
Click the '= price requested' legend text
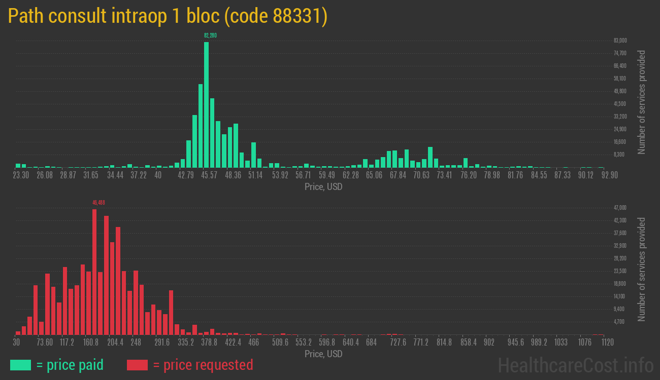click(x=203, y=365)
